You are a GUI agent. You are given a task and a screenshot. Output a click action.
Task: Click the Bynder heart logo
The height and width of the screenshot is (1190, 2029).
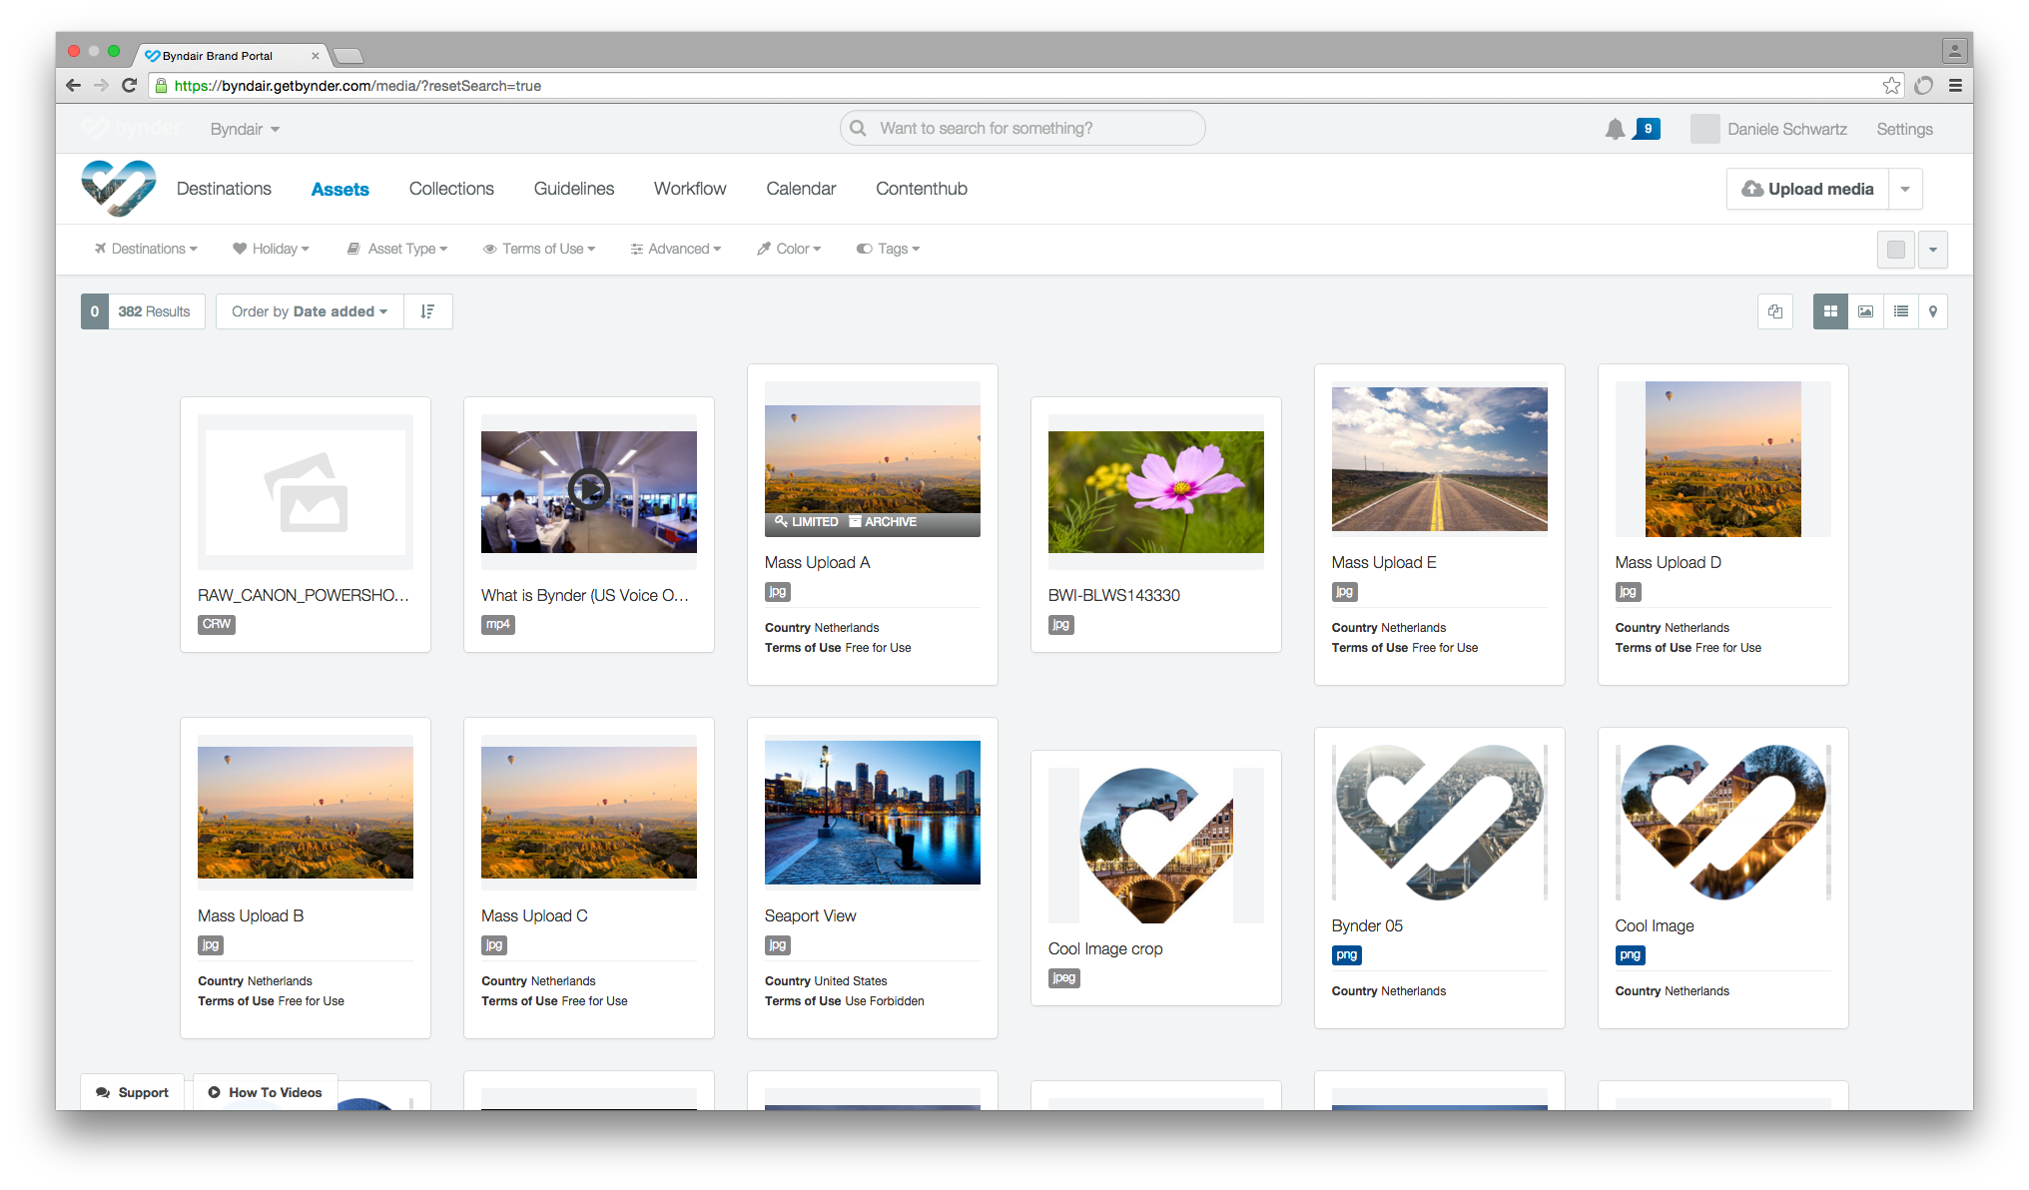[x=119, y=188]
